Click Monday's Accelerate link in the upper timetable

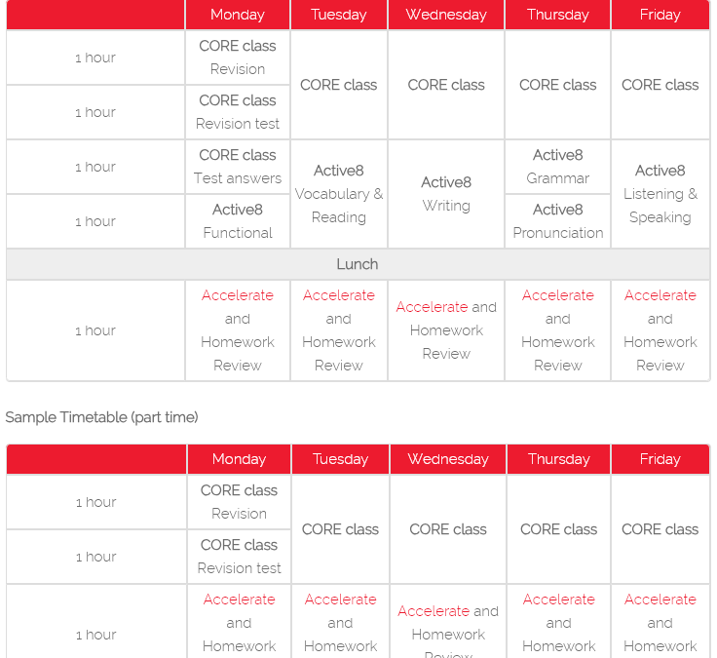[x=238, y=295]
